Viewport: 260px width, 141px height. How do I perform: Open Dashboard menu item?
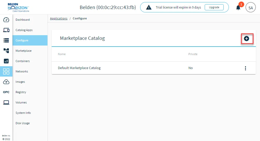coord(30,20)
